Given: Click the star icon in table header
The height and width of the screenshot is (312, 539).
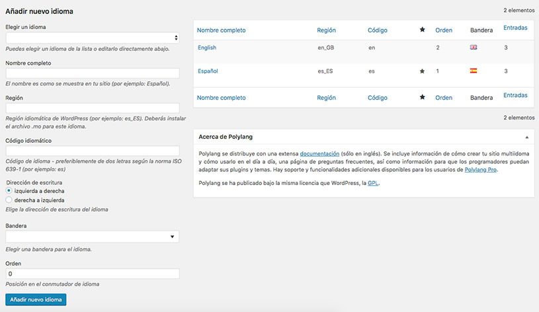Looking at the screenshot, I should pos(422,30).
